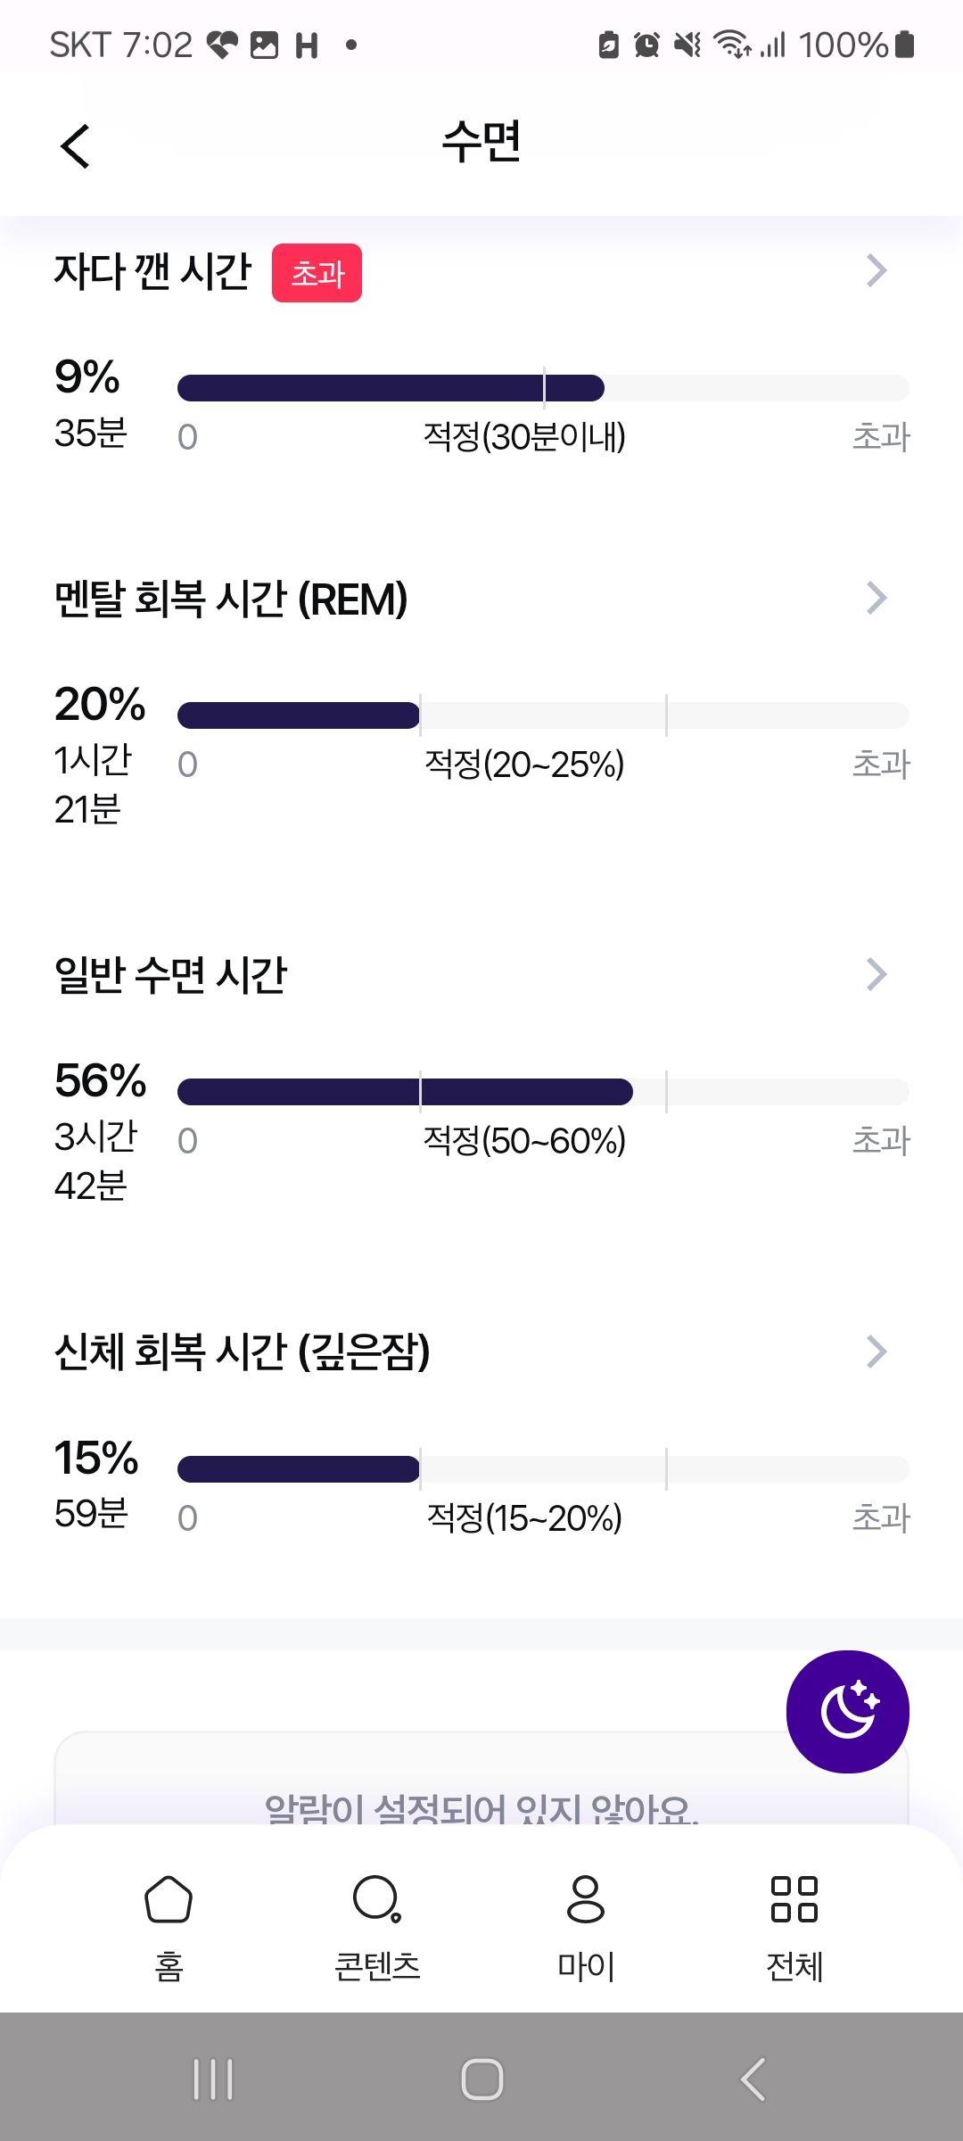The image size is (963, 2141).
Task: Expand 멘탈 회복 시간 (REM) chevron
Action: click(877, 598)
